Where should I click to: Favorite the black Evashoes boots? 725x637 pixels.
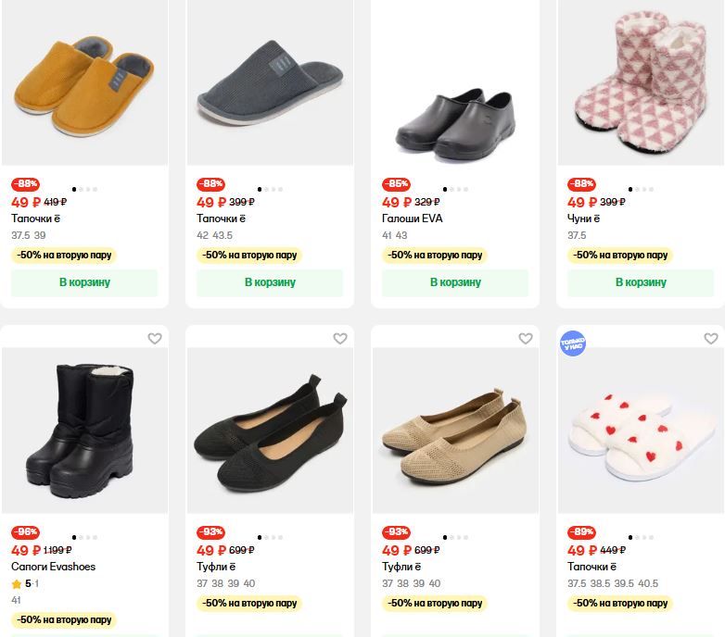(155, 339)
